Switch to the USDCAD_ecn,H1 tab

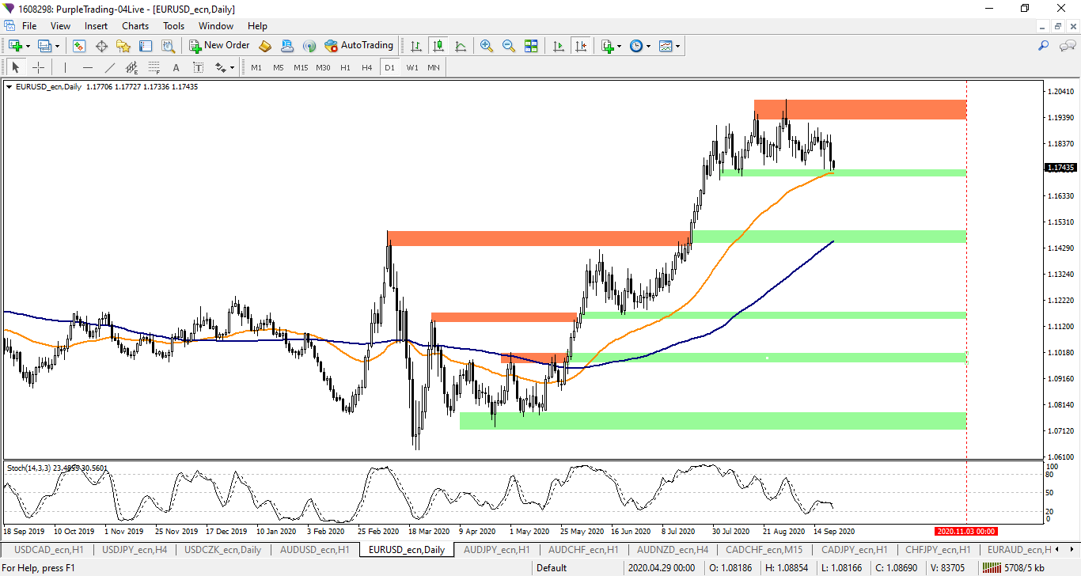click(49, 549)
